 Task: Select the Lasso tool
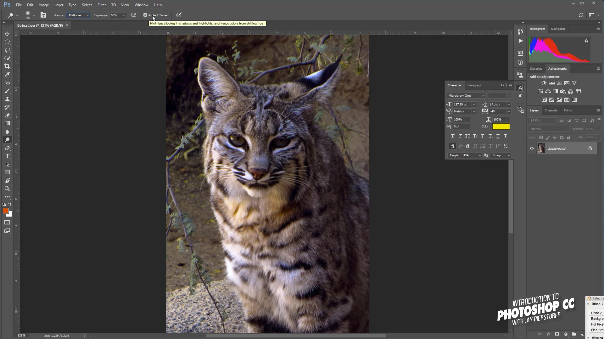(7, 50)
